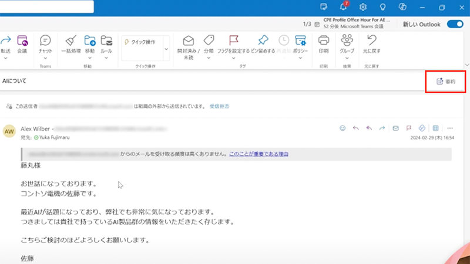Click the forward arrow in message header
The image size is (470, 264).
tap(382, 128)
